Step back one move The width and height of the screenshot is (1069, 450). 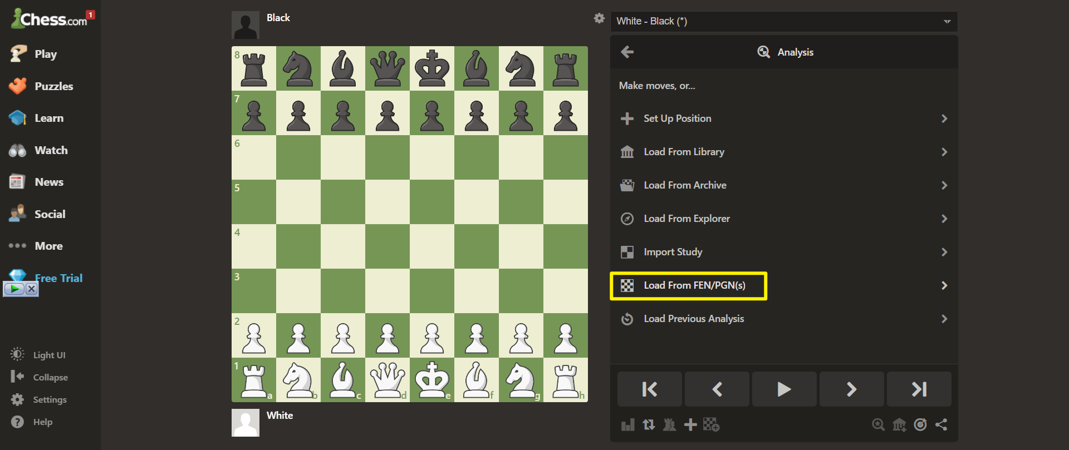[x=717, y=389]
